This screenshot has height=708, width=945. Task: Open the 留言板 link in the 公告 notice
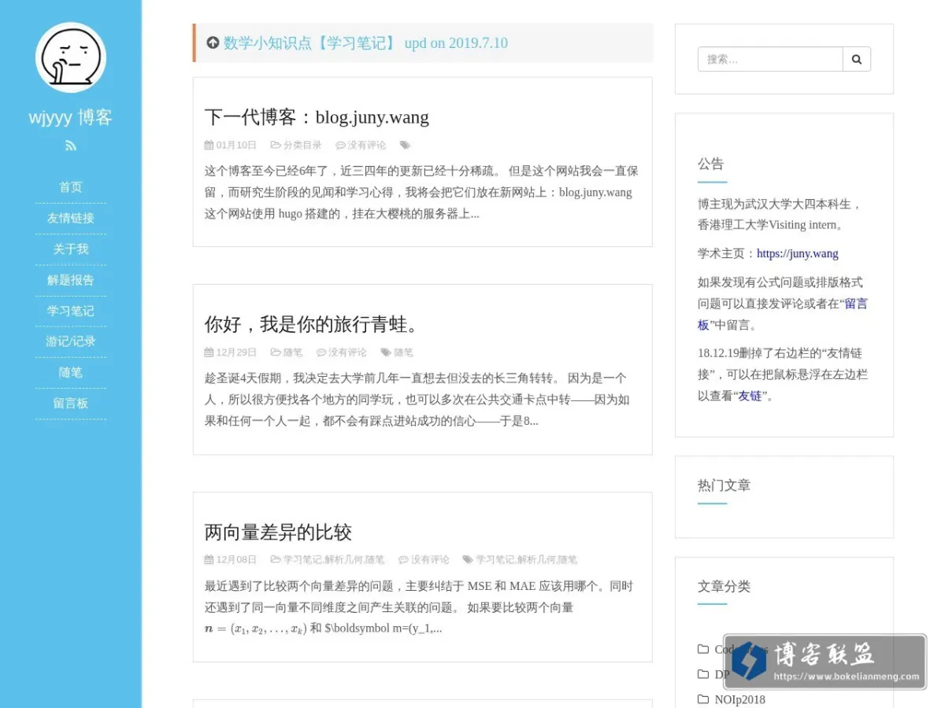point(782,314)
